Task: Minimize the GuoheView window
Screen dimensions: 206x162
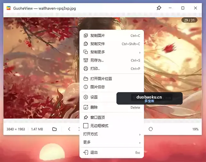Action: [x=170, y=8]
